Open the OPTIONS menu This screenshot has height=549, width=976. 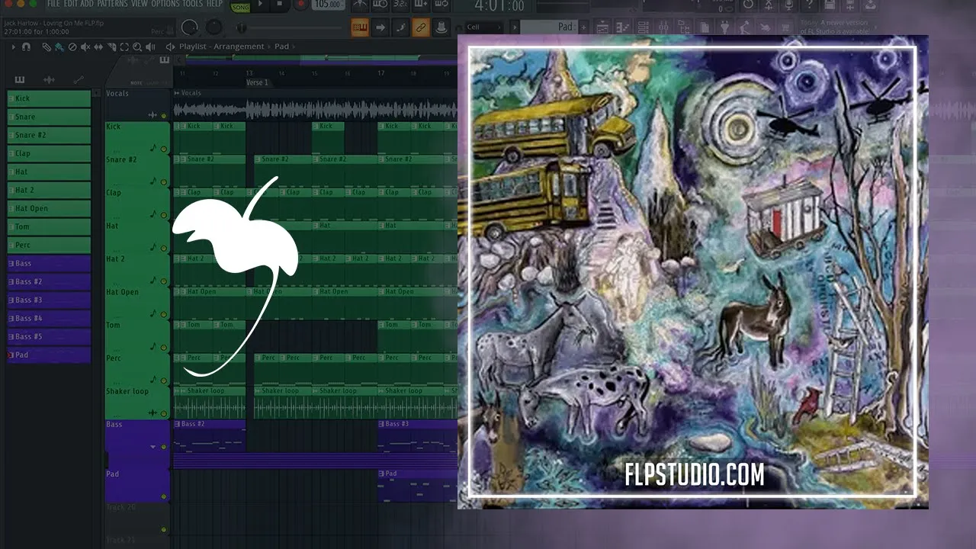click(x=165, y=4)
